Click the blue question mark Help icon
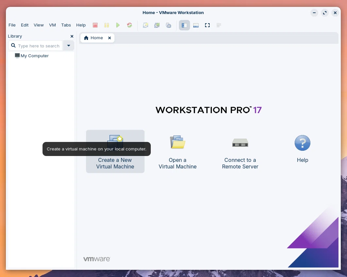 click(303, 143)
